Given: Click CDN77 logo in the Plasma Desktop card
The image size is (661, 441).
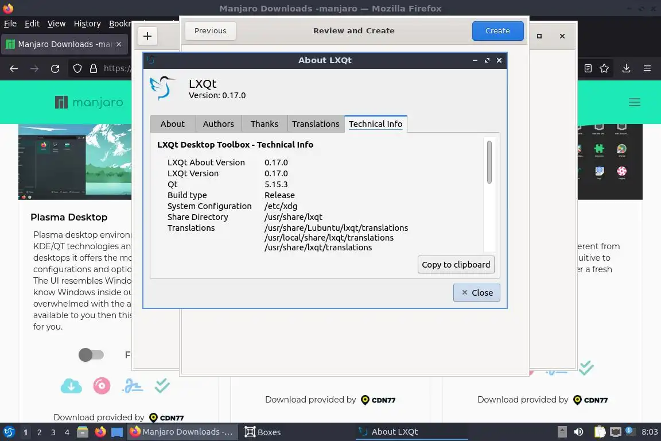Looking at the screenshot, I should (x=167, y=418).
